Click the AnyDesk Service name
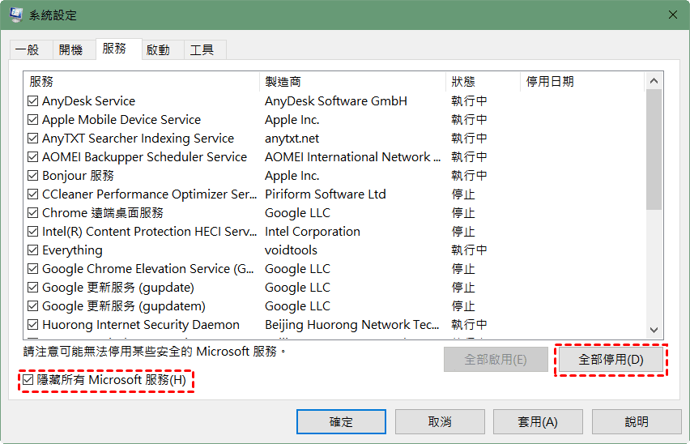The height and width of the screenshot is (444, 690). coord(88,101)
